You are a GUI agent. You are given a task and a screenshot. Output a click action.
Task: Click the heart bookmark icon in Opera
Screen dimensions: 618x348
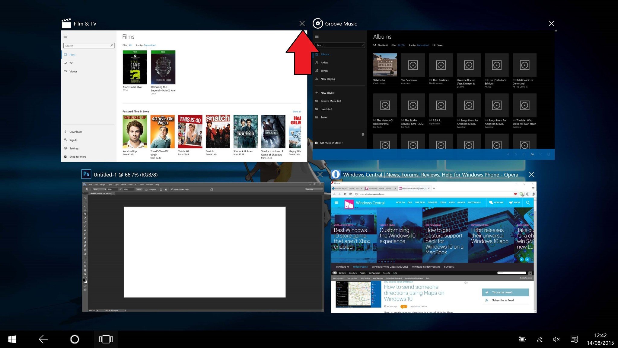click(x=515, y=194)
